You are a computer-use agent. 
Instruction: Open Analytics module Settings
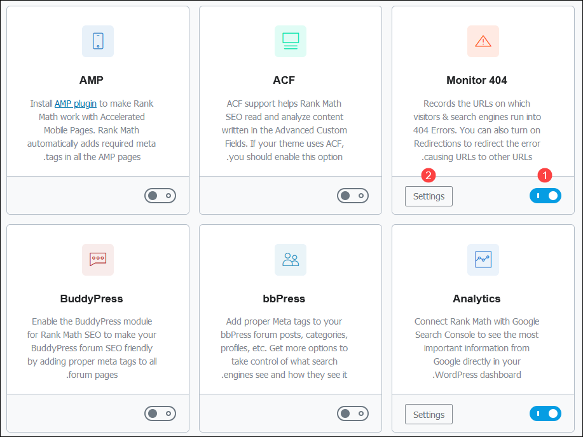[429, 415]
